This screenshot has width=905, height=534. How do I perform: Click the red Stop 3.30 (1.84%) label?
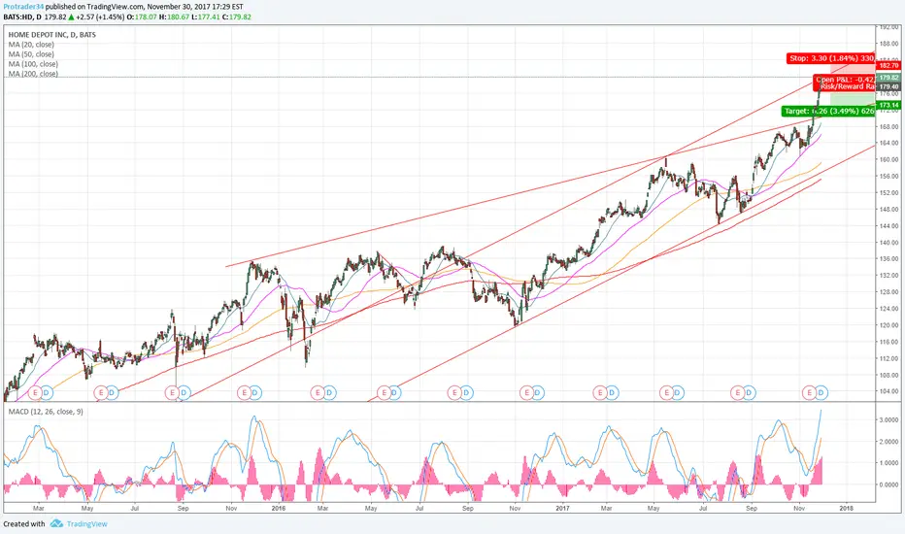[x=831, y=58]
